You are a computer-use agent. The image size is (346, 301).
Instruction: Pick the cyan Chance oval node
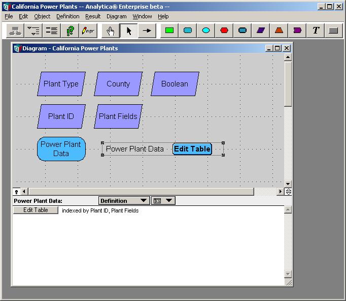click(206, 31)
